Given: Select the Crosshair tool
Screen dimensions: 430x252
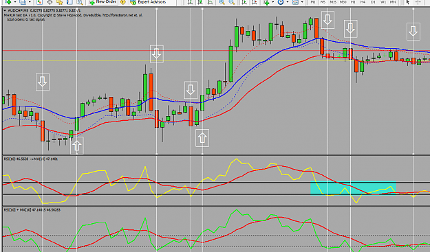Looking at the screenshot, I should tap(418, 2).
